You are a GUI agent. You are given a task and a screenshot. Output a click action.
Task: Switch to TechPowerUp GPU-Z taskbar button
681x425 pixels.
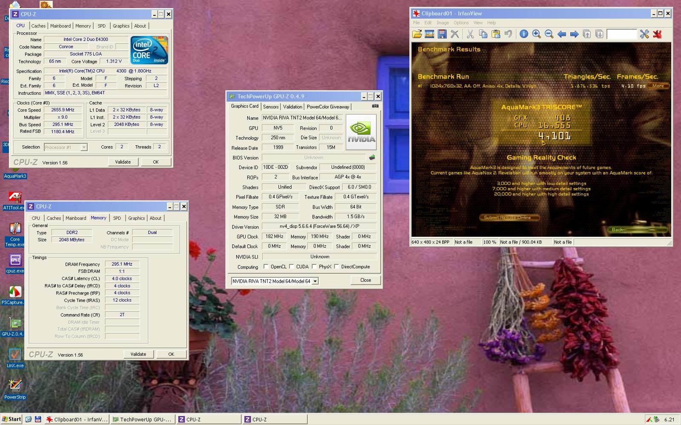(x=143, y=419)
